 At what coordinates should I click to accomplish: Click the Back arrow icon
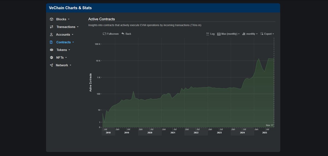(123, 34)
